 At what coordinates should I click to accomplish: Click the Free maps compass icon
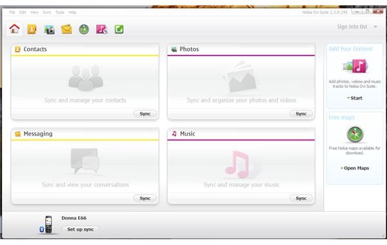355,134
